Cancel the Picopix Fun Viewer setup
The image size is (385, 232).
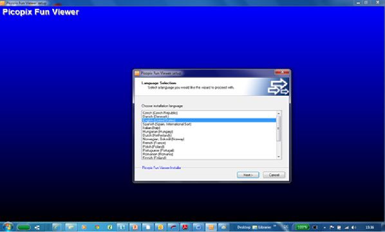[274, 175]
